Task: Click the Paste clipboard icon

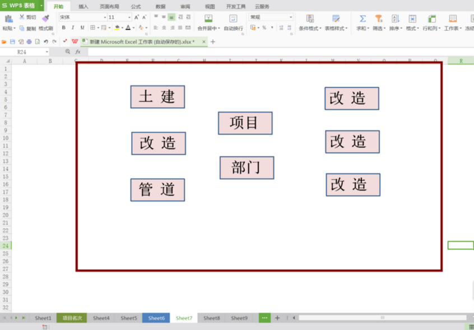Action: (9, 18)
